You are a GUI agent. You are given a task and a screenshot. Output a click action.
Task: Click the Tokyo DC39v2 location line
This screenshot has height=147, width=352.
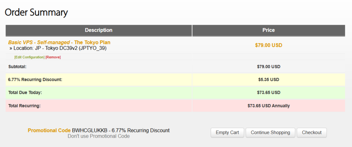click(x=60, y=48)
